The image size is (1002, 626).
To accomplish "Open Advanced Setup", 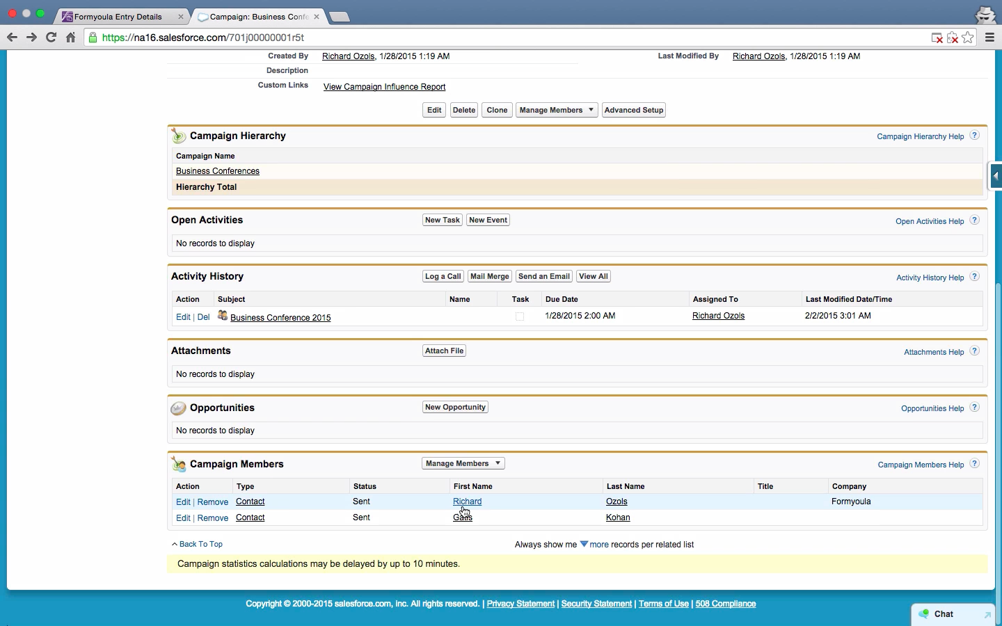I will 634,110.
